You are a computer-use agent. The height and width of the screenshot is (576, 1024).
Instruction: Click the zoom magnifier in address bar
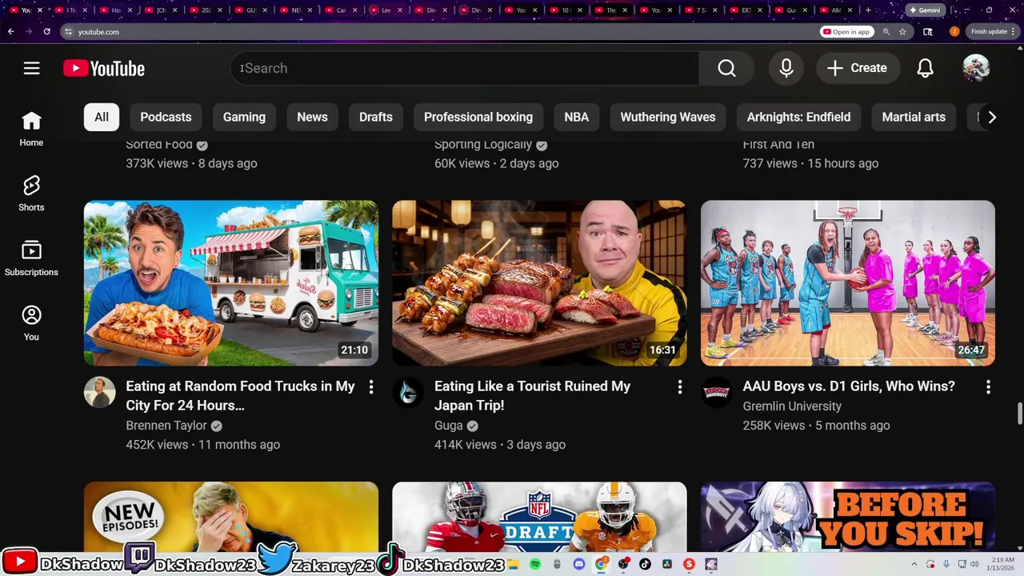[886, 31]
